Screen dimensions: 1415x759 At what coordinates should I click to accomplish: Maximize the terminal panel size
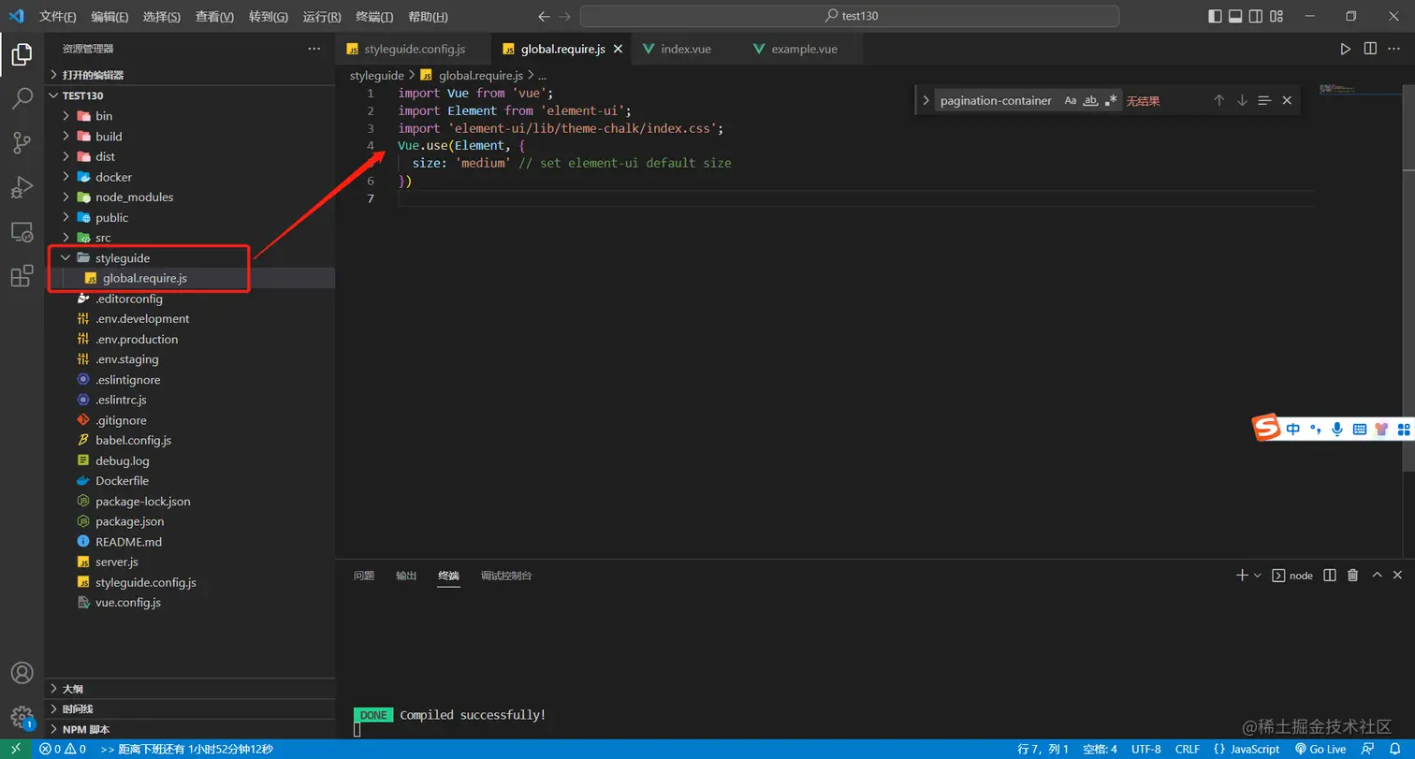coord(1376,576)
